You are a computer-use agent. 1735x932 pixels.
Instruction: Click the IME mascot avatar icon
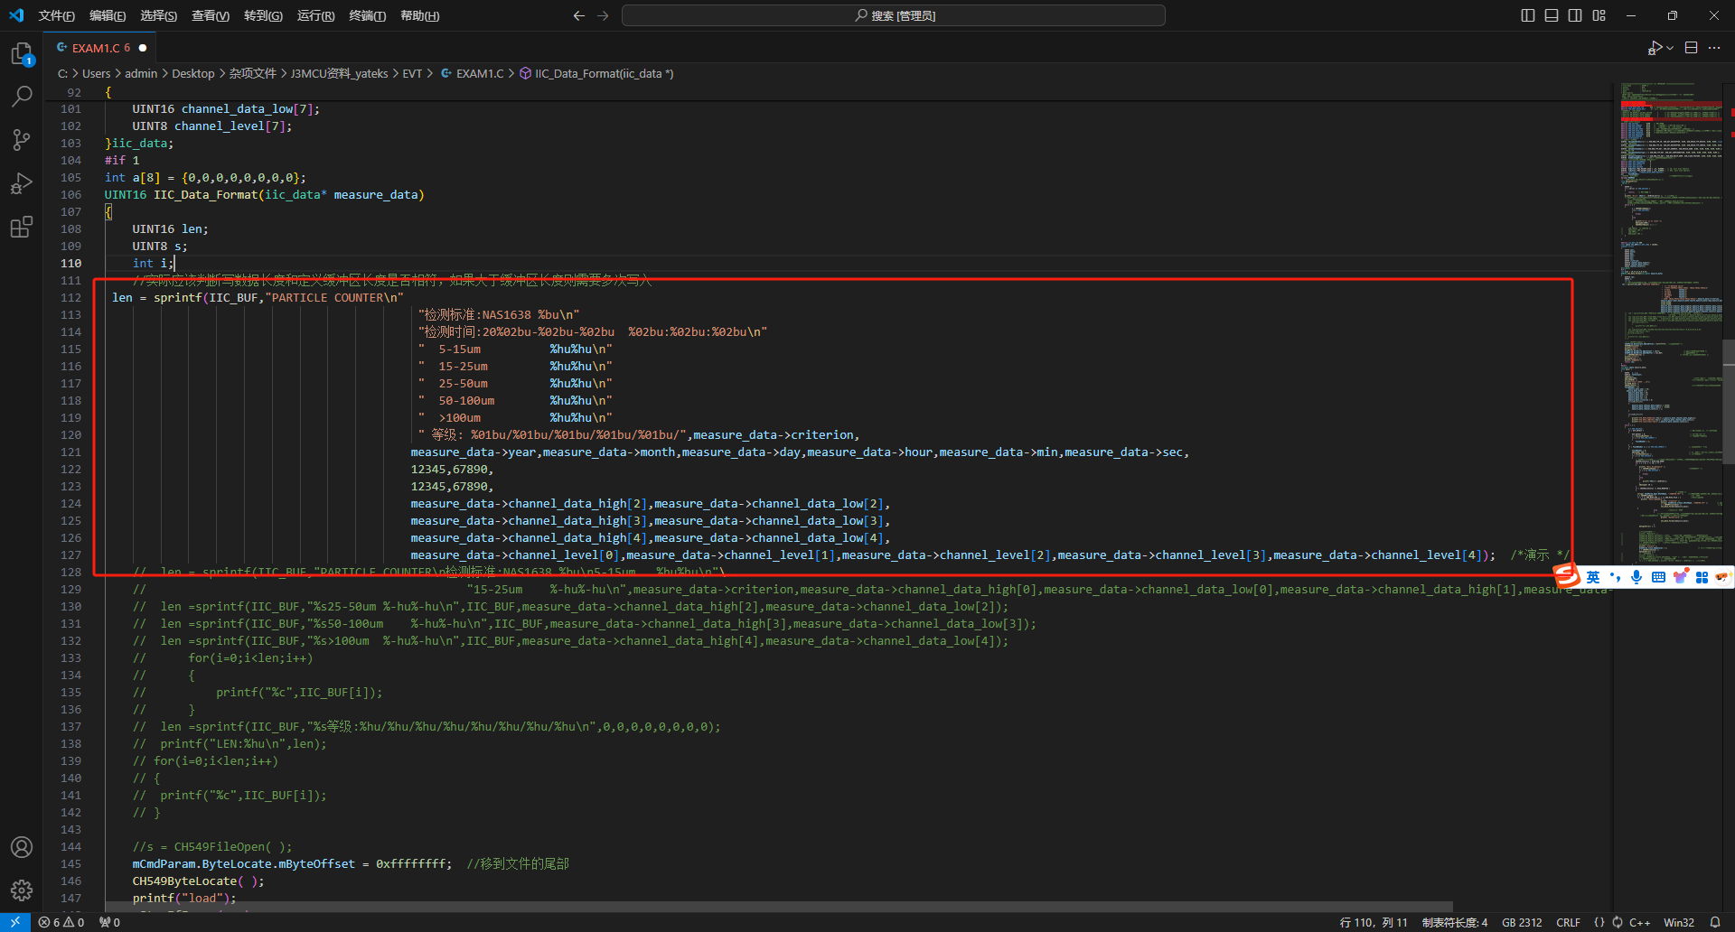tap(1723, 577)
